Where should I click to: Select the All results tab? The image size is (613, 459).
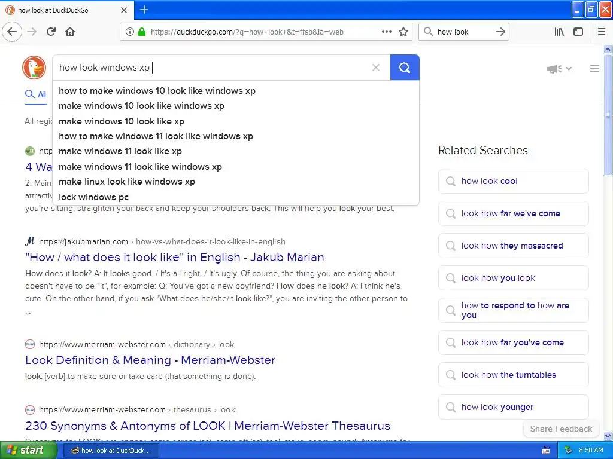[35, 94]
